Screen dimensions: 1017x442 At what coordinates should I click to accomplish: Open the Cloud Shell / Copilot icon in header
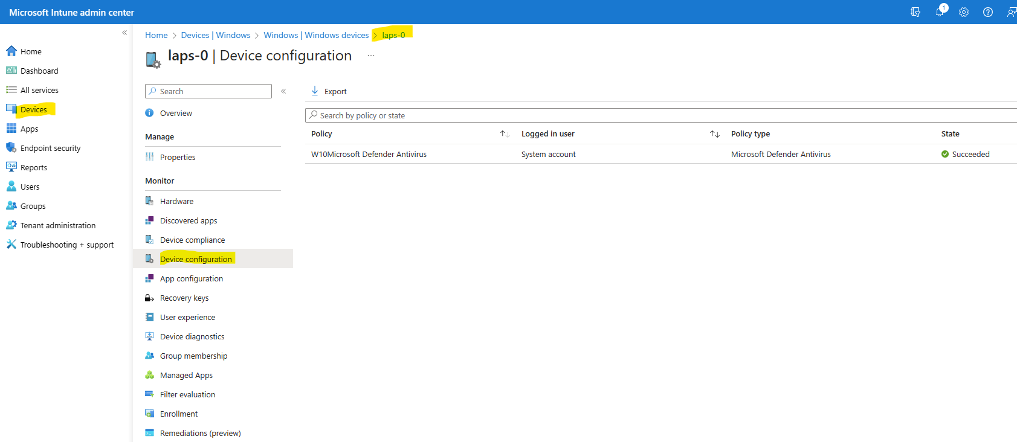coord(915,12)
